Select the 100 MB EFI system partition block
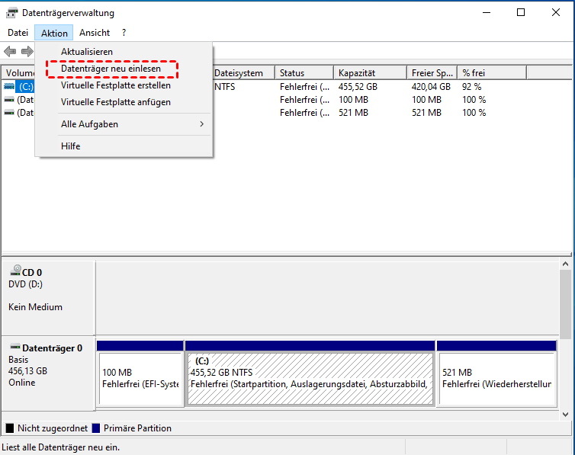 140,373
